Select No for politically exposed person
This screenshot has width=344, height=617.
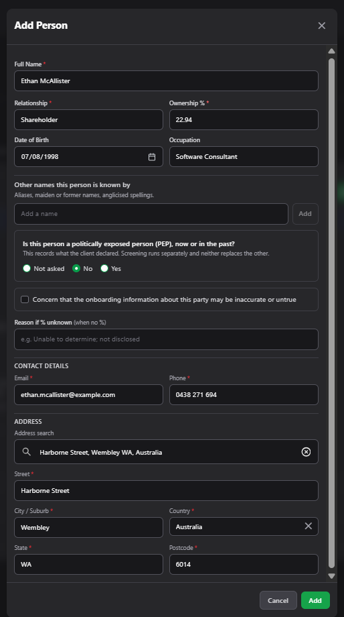click(x=76, y=268)
